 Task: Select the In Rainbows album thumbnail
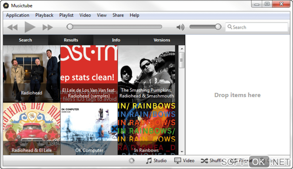click(146, 129)
